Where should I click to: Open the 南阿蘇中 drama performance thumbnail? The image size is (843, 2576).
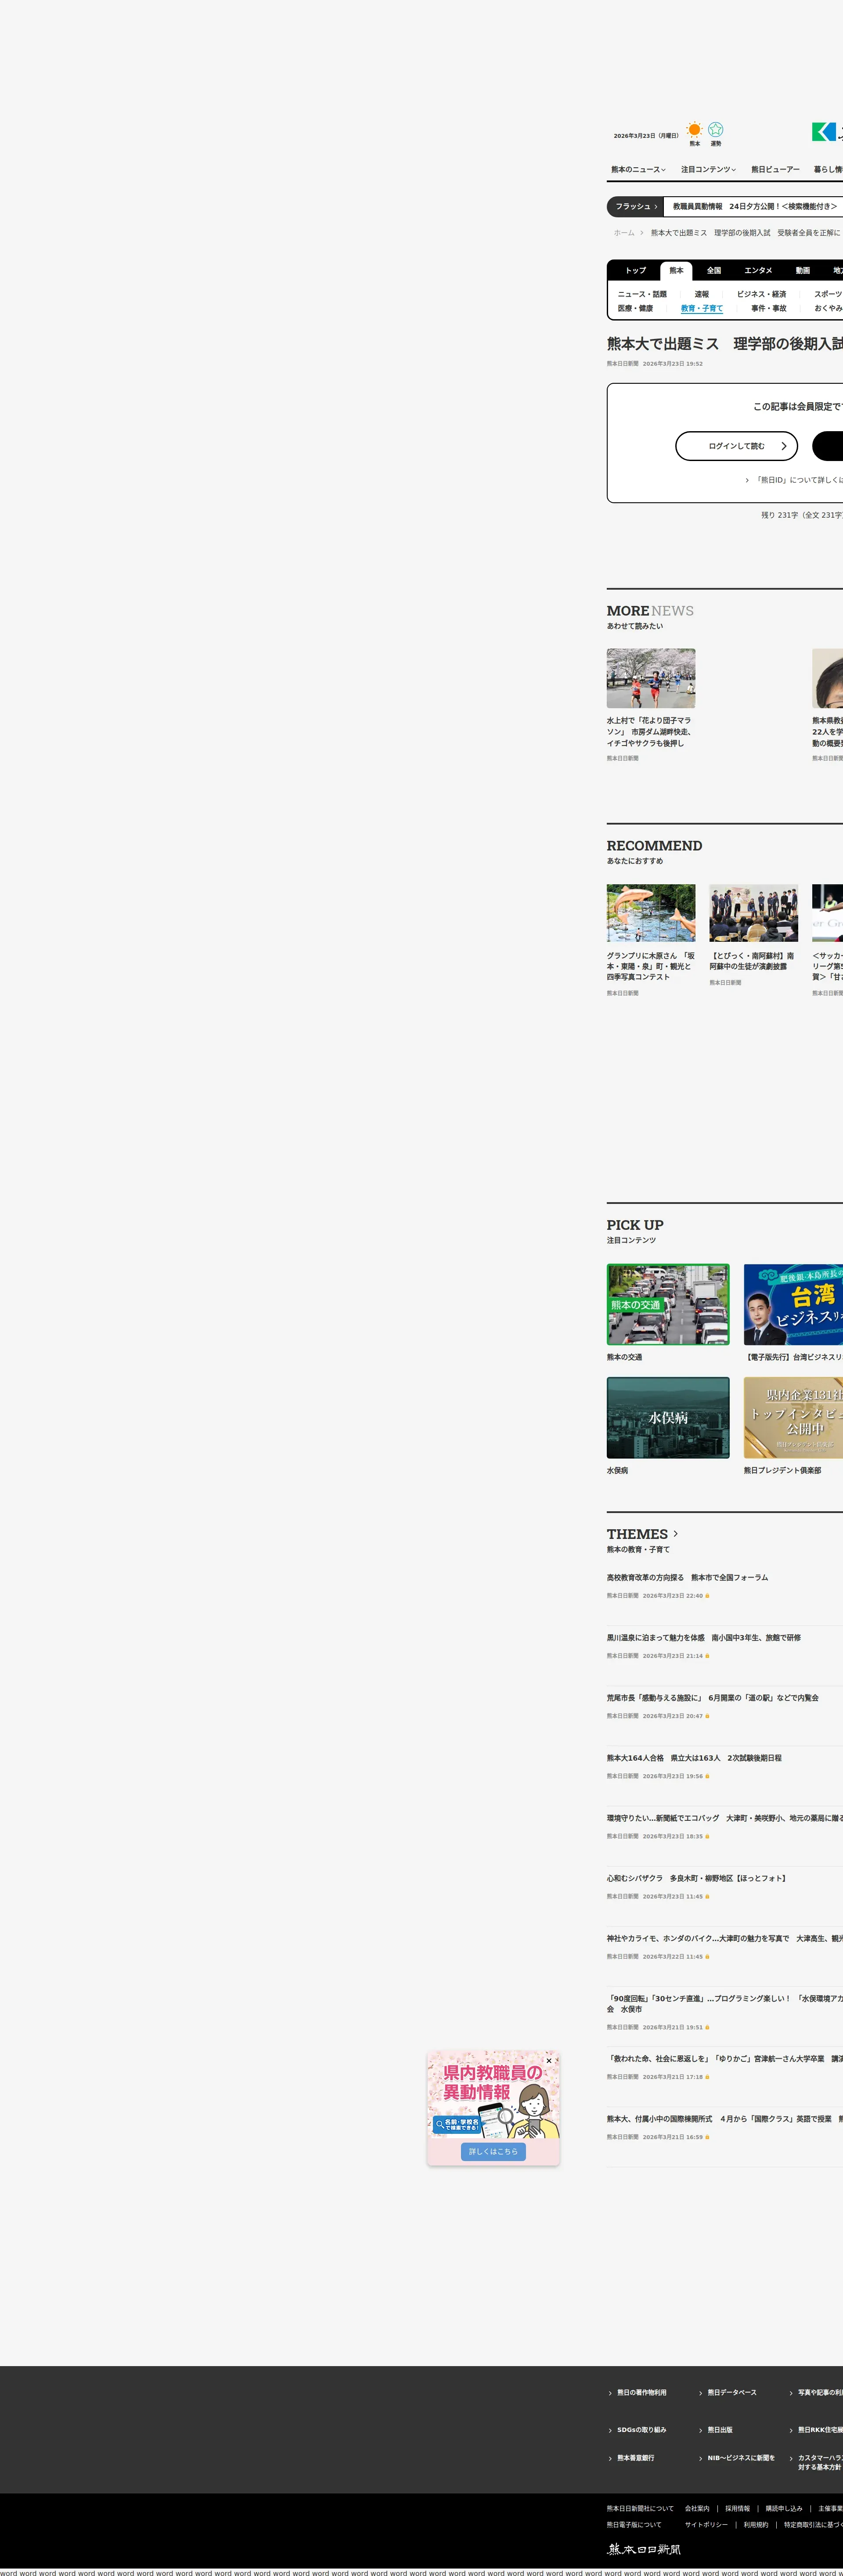click(754, 913)
